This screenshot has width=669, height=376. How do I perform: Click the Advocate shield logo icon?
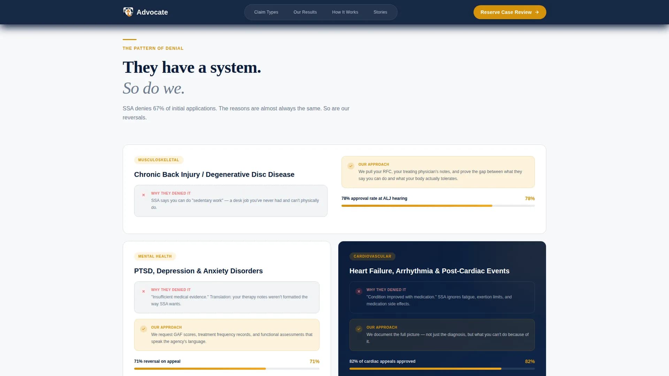(128, 12)
